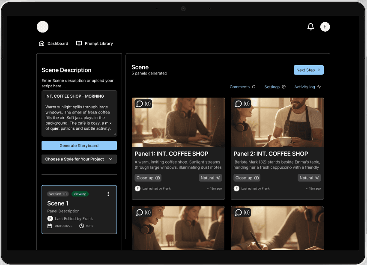Click Panel 1: INT. COFFEE SHOP title
The height and width of the screenshot is (265, 367).
[x=171, y=154]
